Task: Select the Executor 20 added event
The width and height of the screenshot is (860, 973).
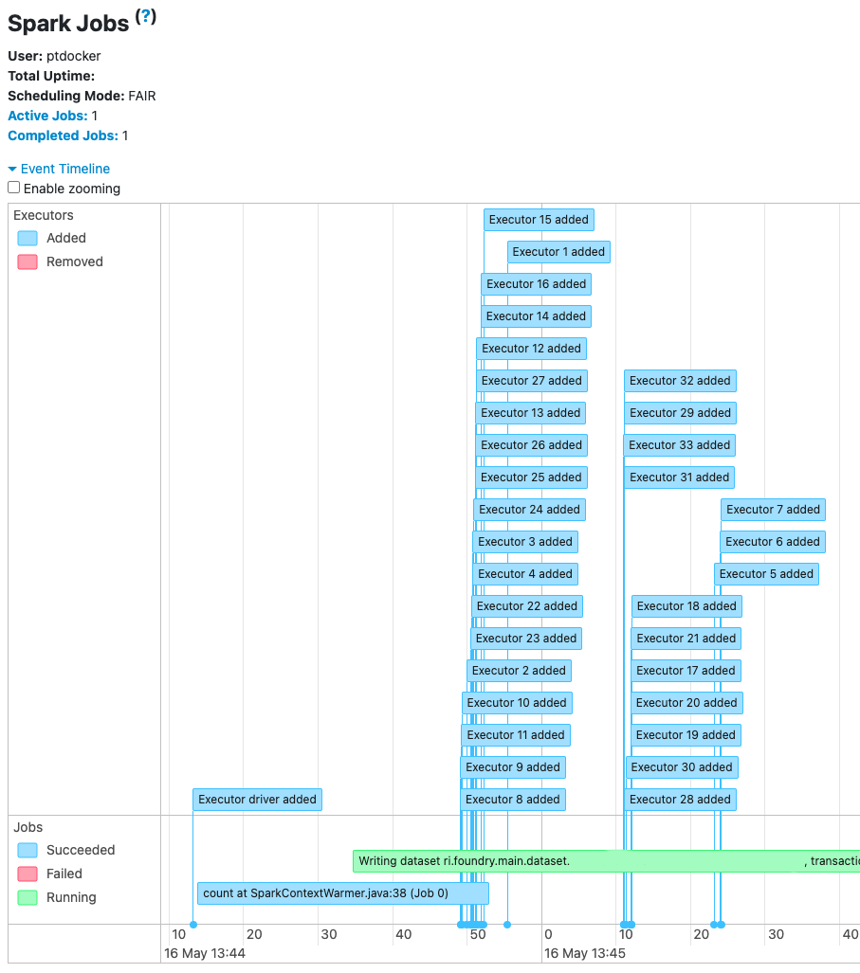Action: click(686, 704)
